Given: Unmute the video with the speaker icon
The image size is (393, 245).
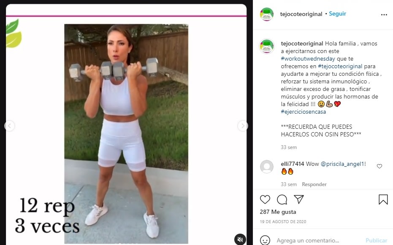Looking at the screenshot, I should coord(240,239).
